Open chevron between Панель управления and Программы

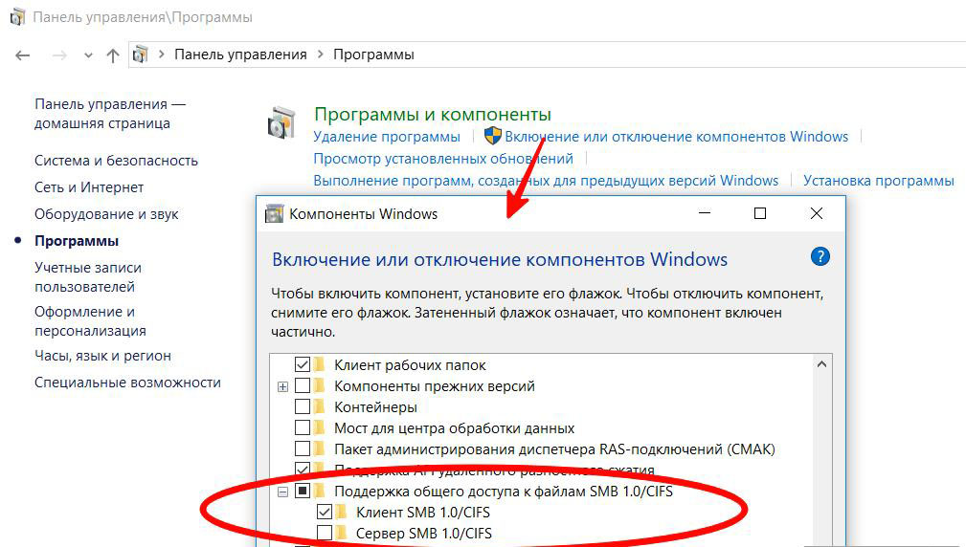coord(321,55)
